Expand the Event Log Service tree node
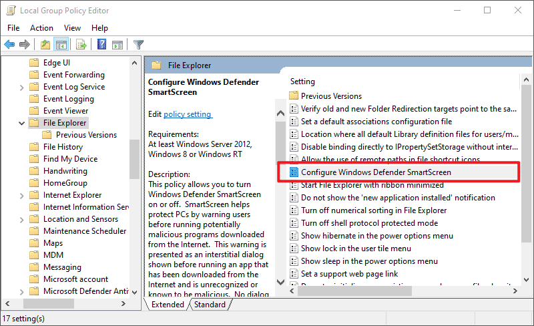This screenshot has height=326, width=534. pyautogui.click(x=22, y=88)
